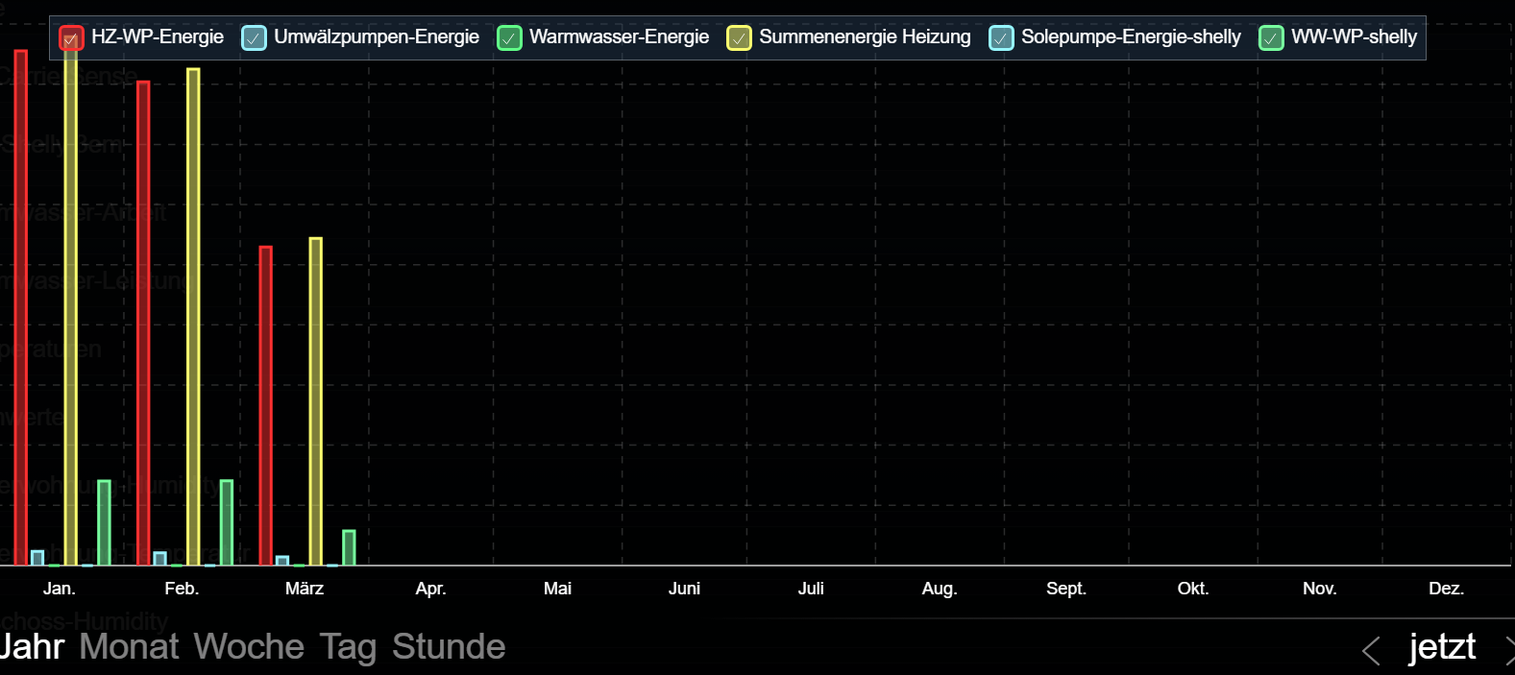Uncheck the Umwälzpumpen-Energie series checkbox
Viewport: 1515px width, 675px height.
pyautogui.click(x=254, y=38)
